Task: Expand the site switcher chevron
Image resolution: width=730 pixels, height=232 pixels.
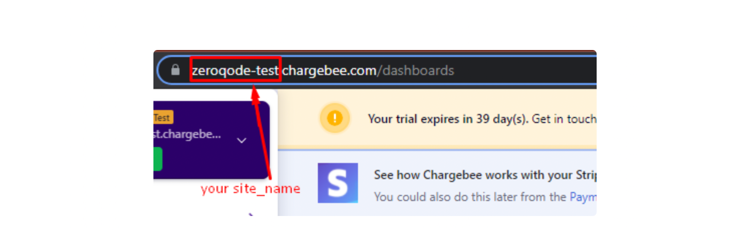Action: click(x=242, y=140)
